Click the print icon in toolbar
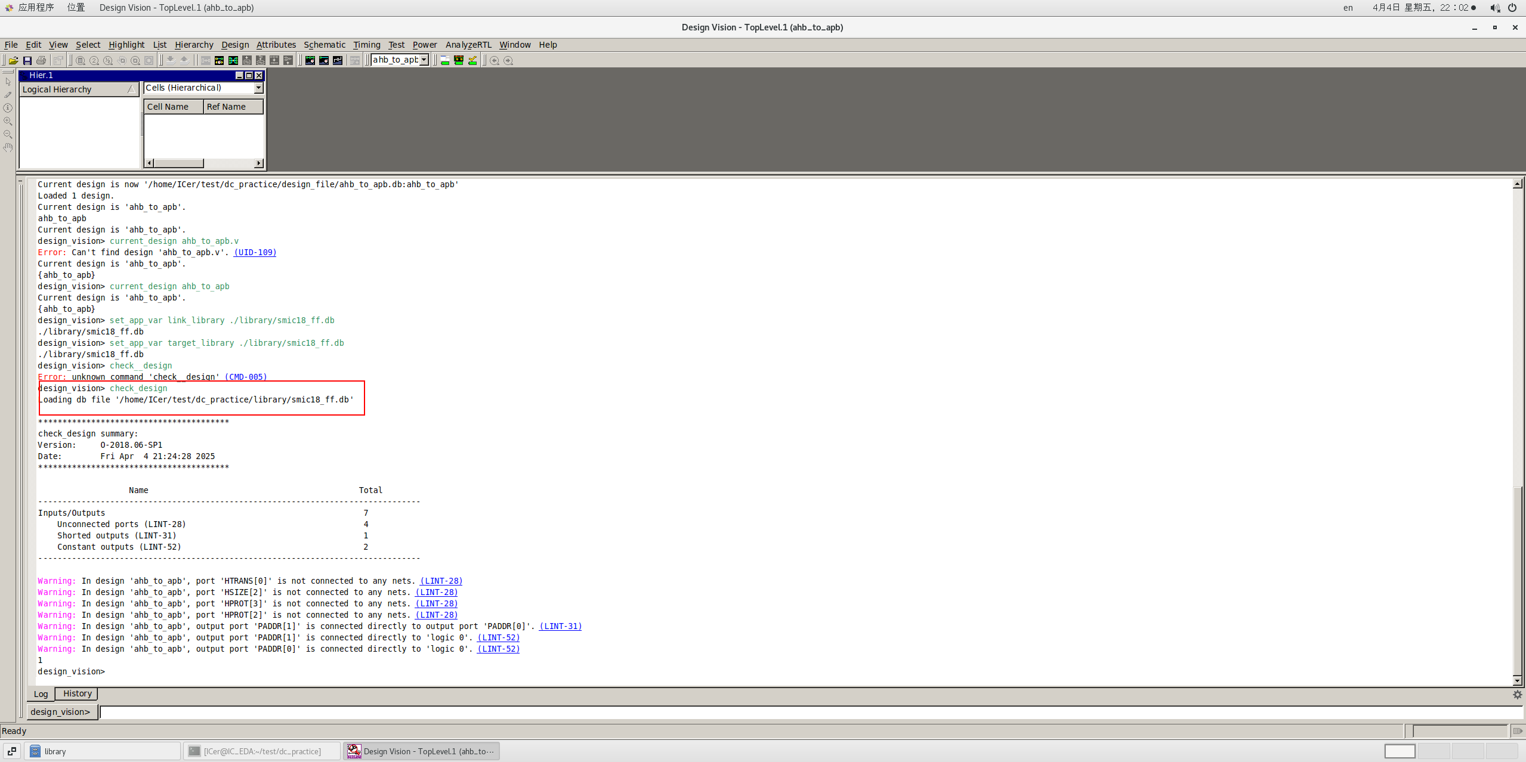Screen dimensions: 1526x762 41,60
